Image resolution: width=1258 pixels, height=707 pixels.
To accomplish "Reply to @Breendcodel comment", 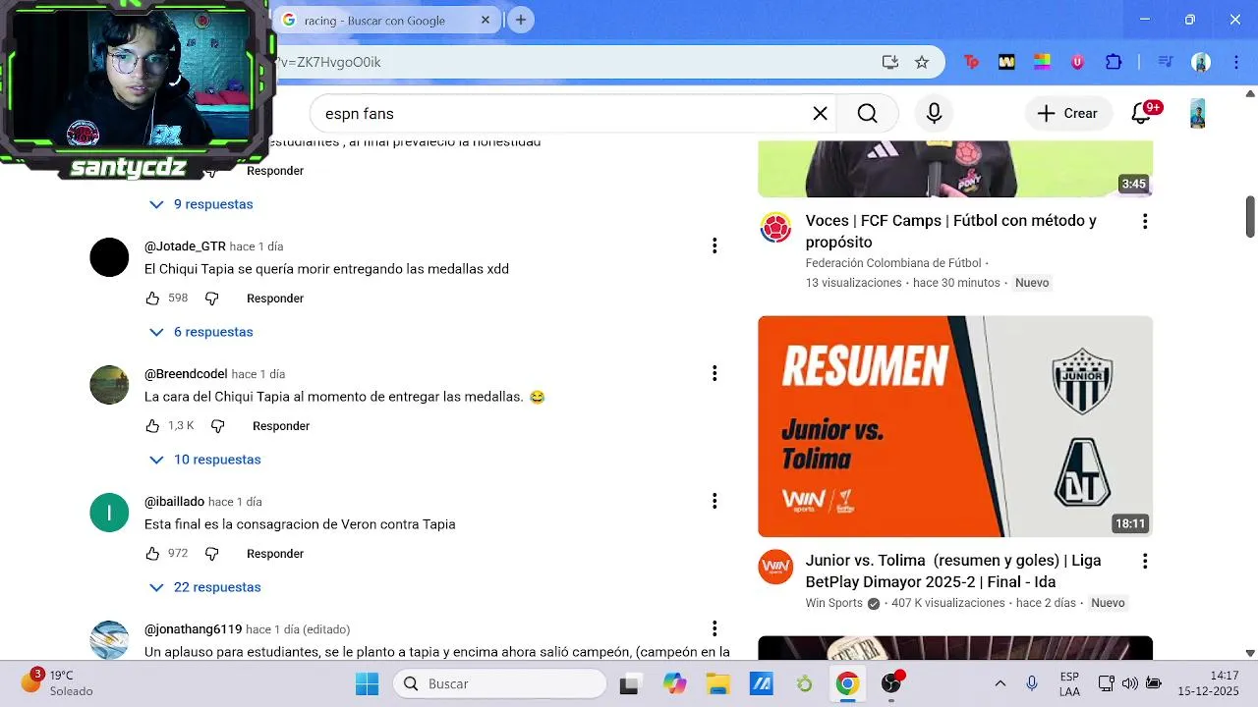I will tap(281, 426).
